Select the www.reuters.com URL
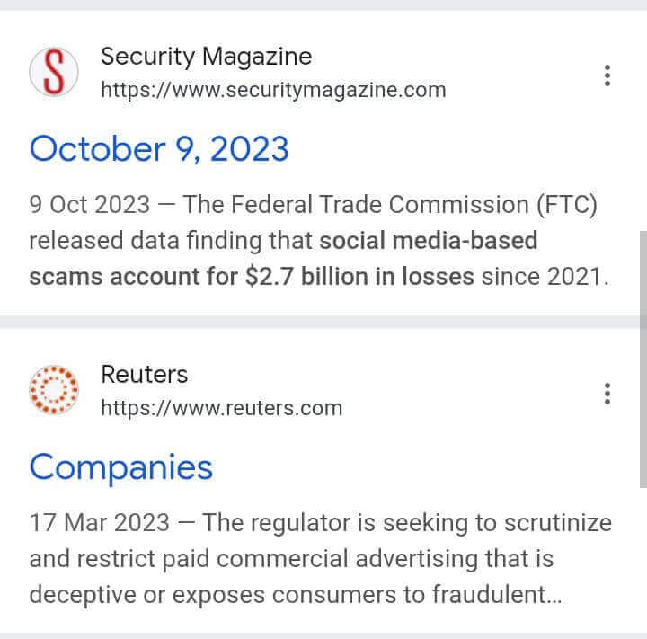The image size is (647, 639). (221, 408)
